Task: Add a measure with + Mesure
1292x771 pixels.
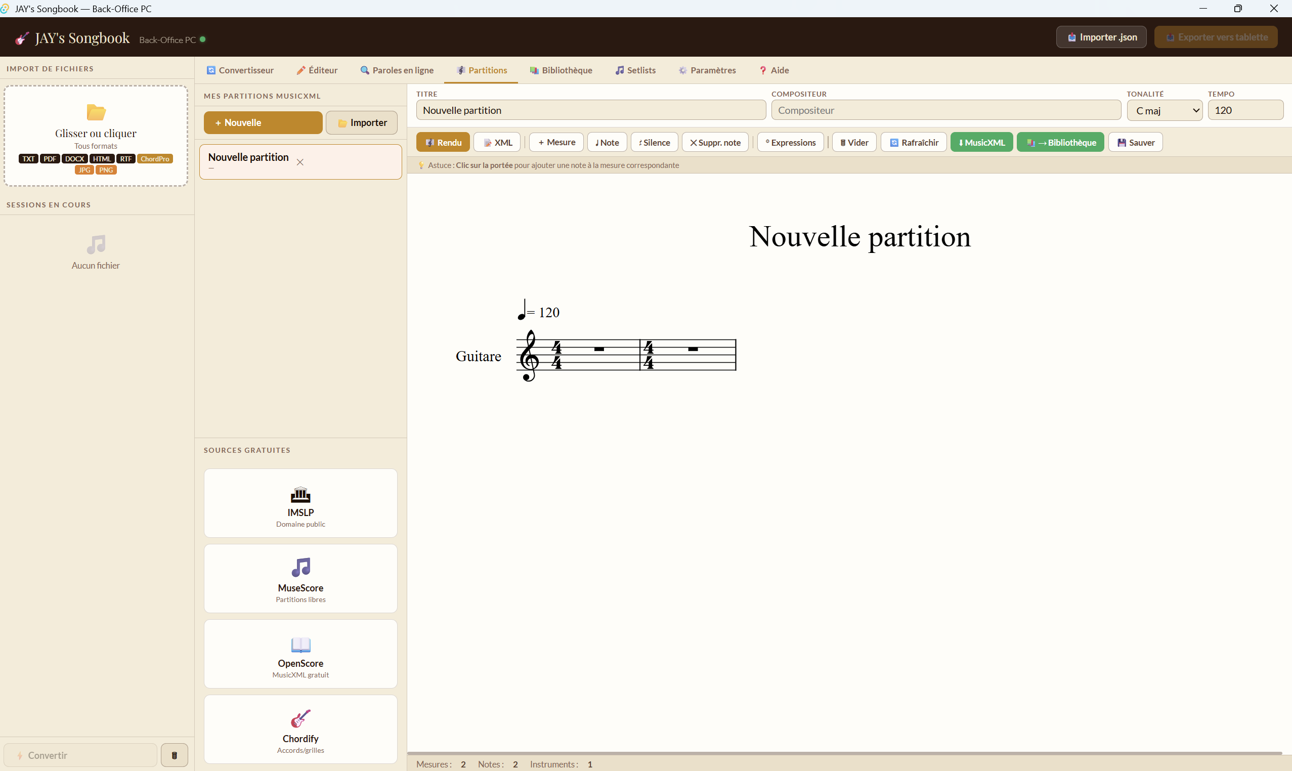Action: [556, 142]
